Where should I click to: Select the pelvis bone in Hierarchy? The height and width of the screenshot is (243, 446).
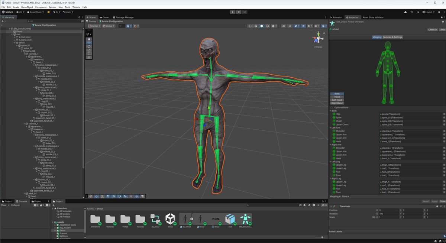(21, 43)
